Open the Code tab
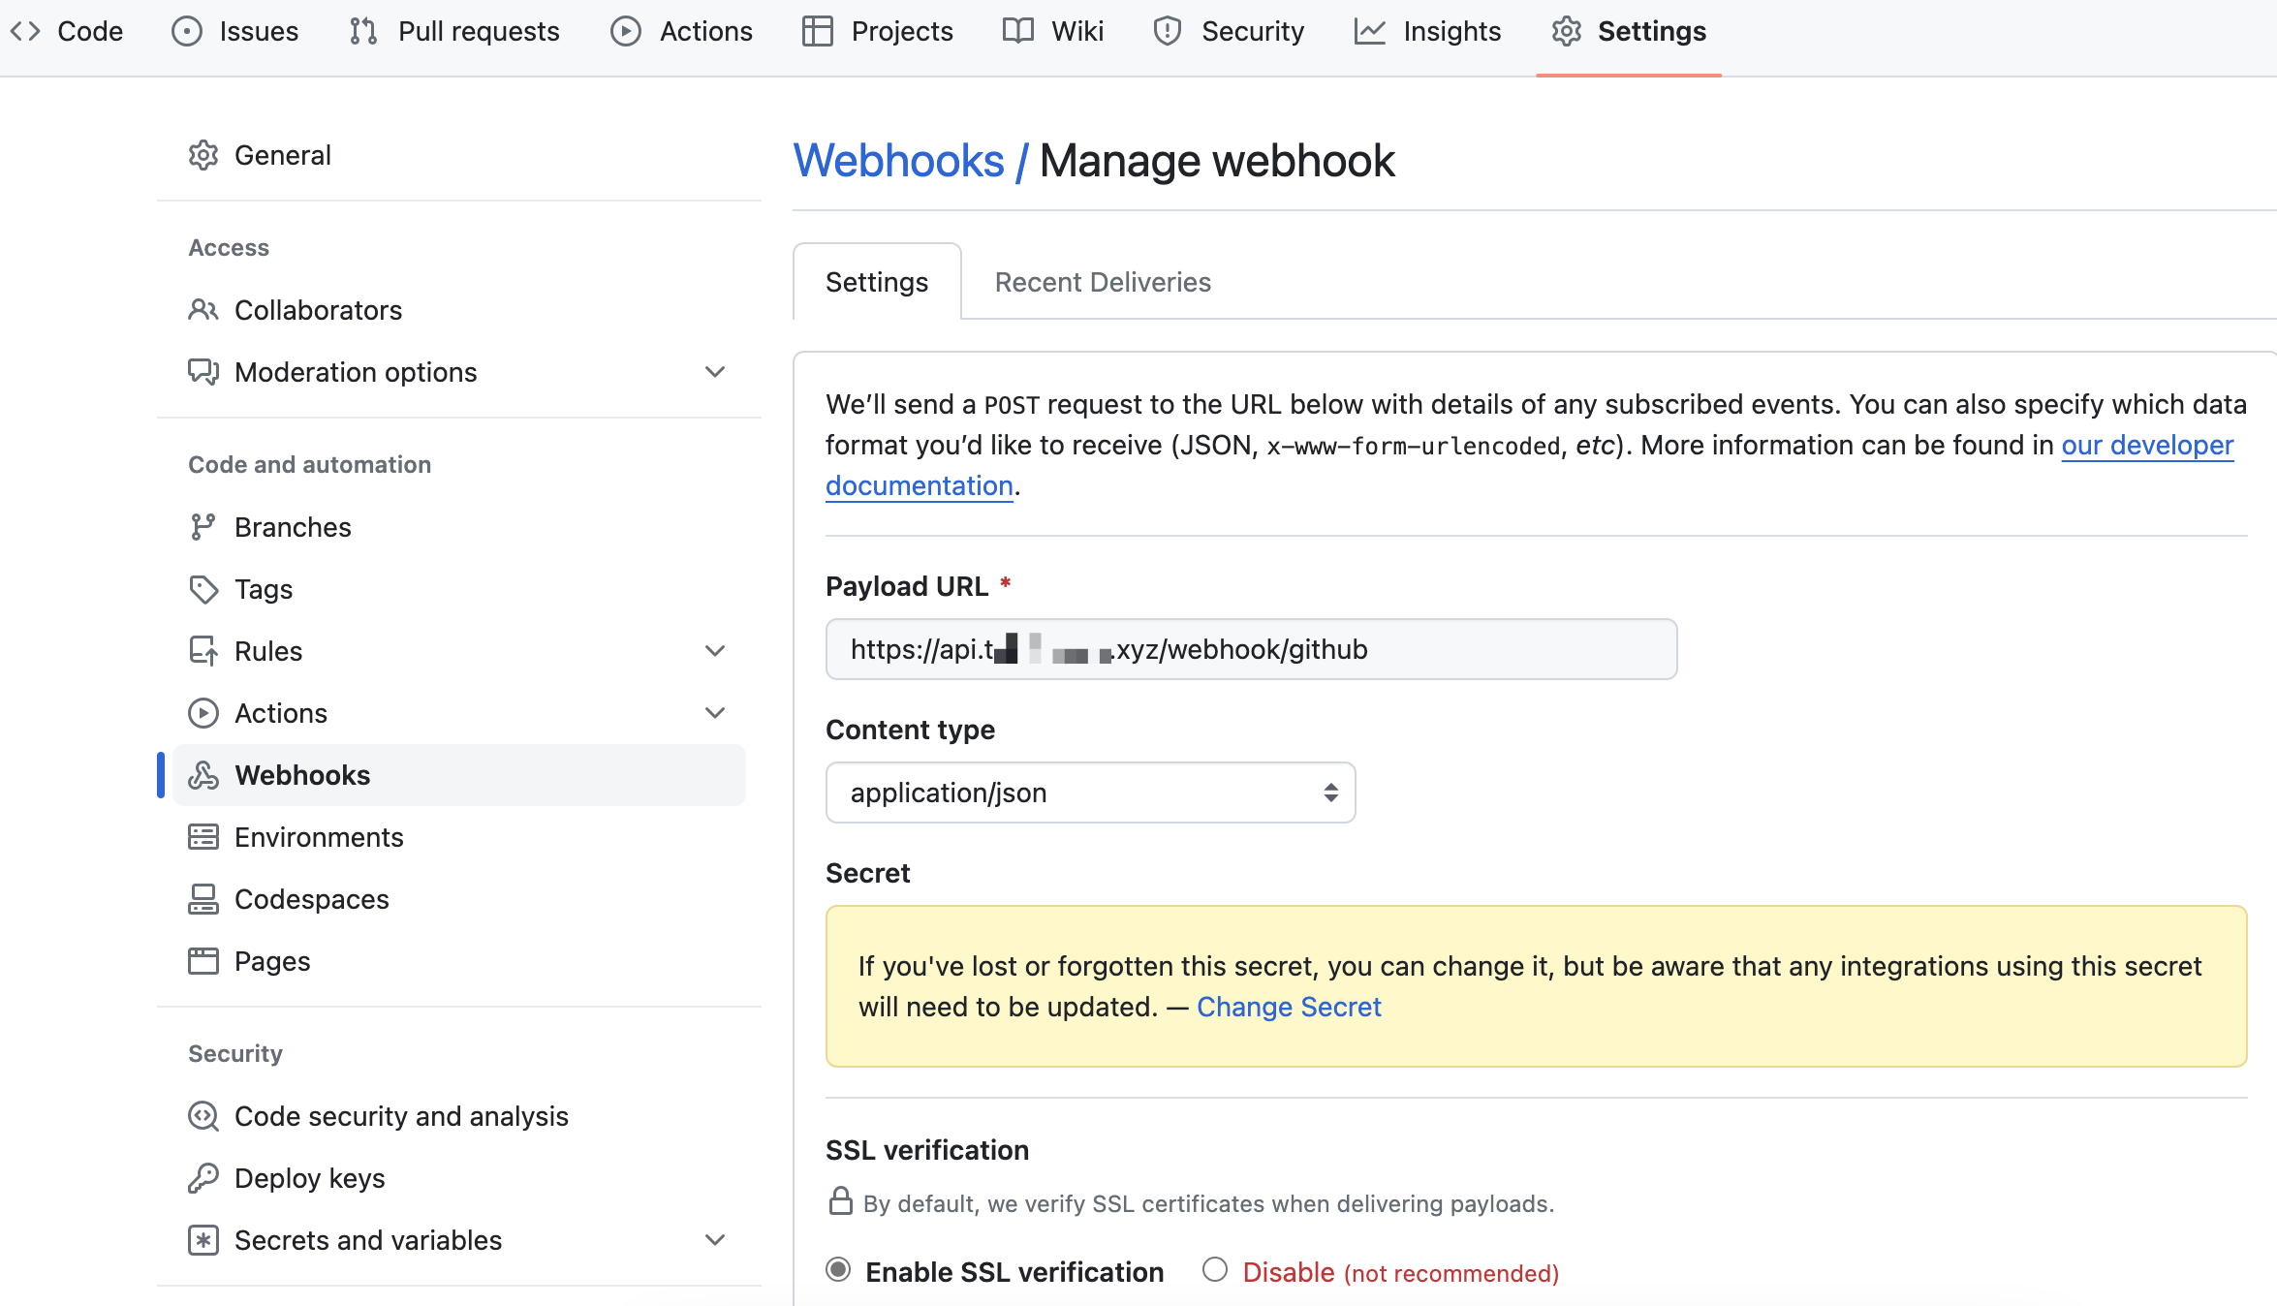The height and width of the screenshot is (1306, 2277). point(66,31)
